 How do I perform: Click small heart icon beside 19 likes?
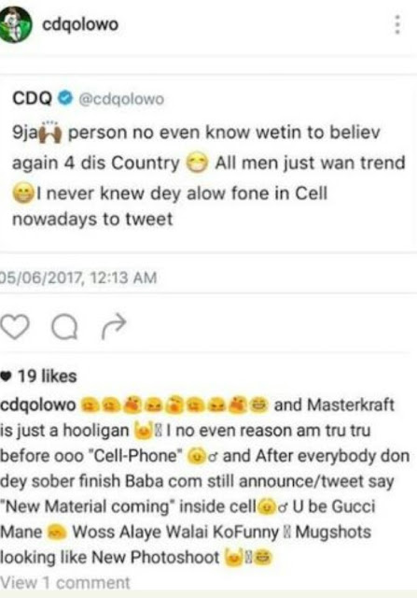[x=7, y=377]
